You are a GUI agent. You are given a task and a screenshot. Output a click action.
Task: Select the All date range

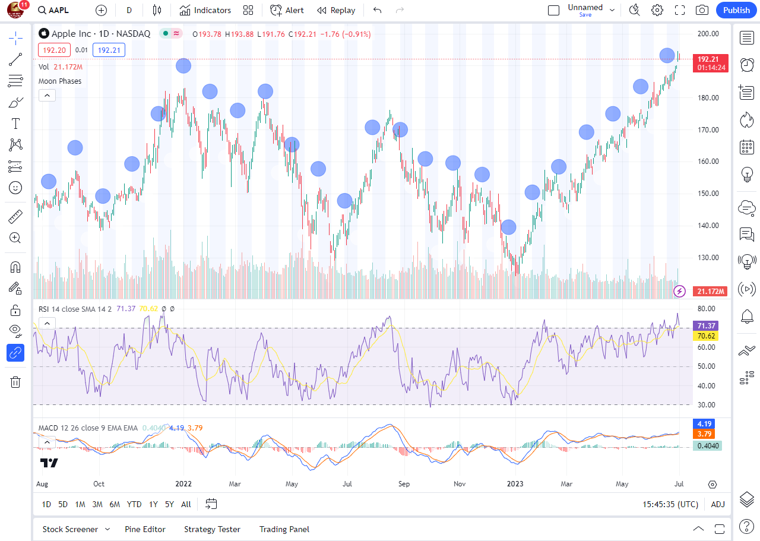point(186,504)
